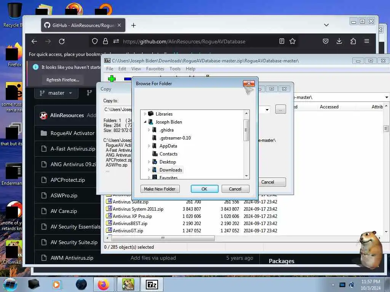Open File menu in 7-Zip
This screenshot has height=292, width=390.
(110, 69)
